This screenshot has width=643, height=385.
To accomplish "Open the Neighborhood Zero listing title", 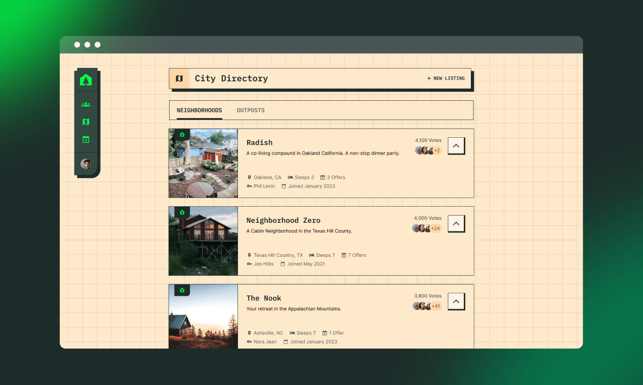I will click(x=284, y=220).
